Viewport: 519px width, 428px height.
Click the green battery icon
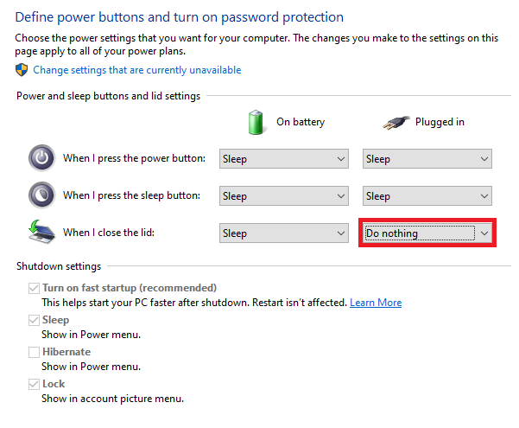click(x=256, y=122)
